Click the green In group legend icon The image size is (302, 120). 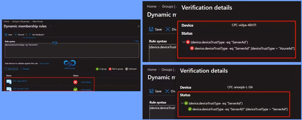click(x=97, y=69)
